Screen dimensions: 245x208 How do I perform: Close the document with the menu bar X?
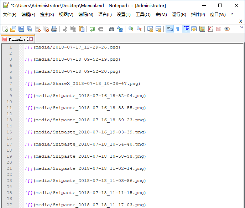coord(241,21)
